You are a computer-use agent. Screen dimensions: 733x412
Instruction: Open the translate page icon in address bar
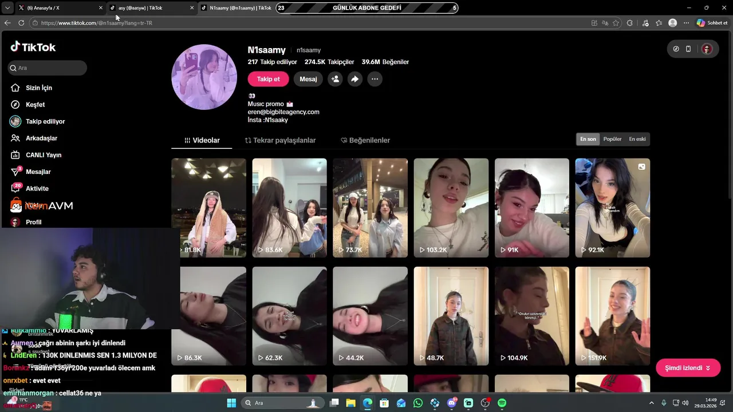pos(605,23)
